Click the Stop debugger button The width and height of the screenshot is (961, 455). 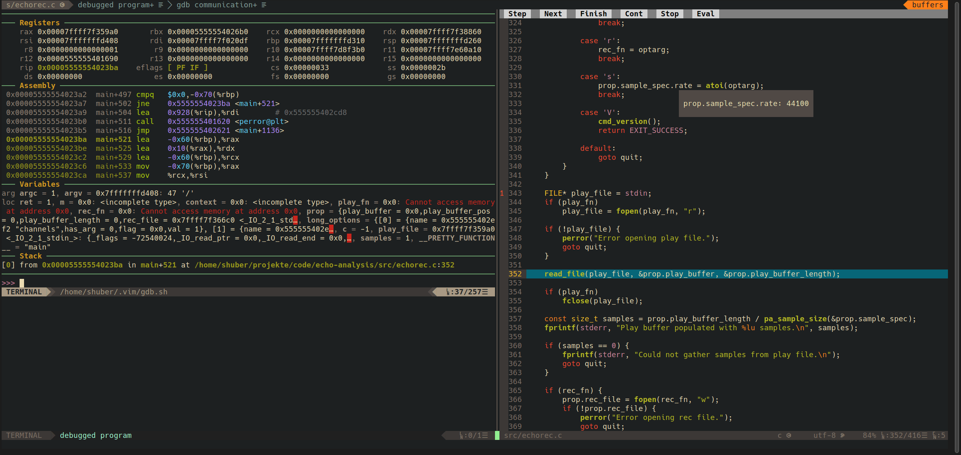pyautogui.click(x=669, y=14)
